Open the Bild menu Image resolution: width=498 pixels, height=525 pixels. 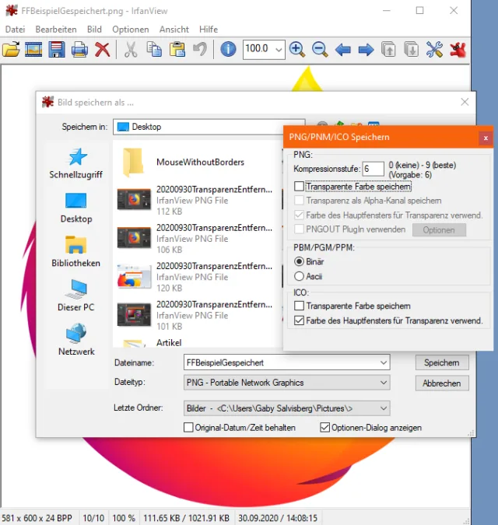coord(94,30)
